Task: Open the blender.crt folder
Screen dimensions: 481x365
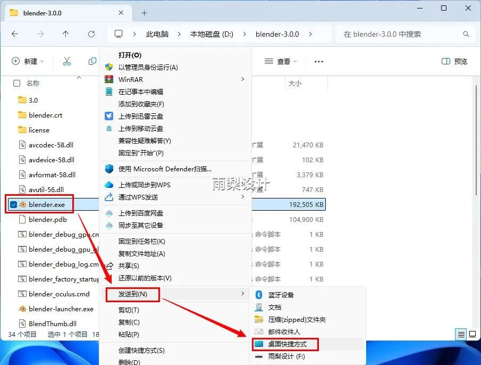Action: [45, 115]
